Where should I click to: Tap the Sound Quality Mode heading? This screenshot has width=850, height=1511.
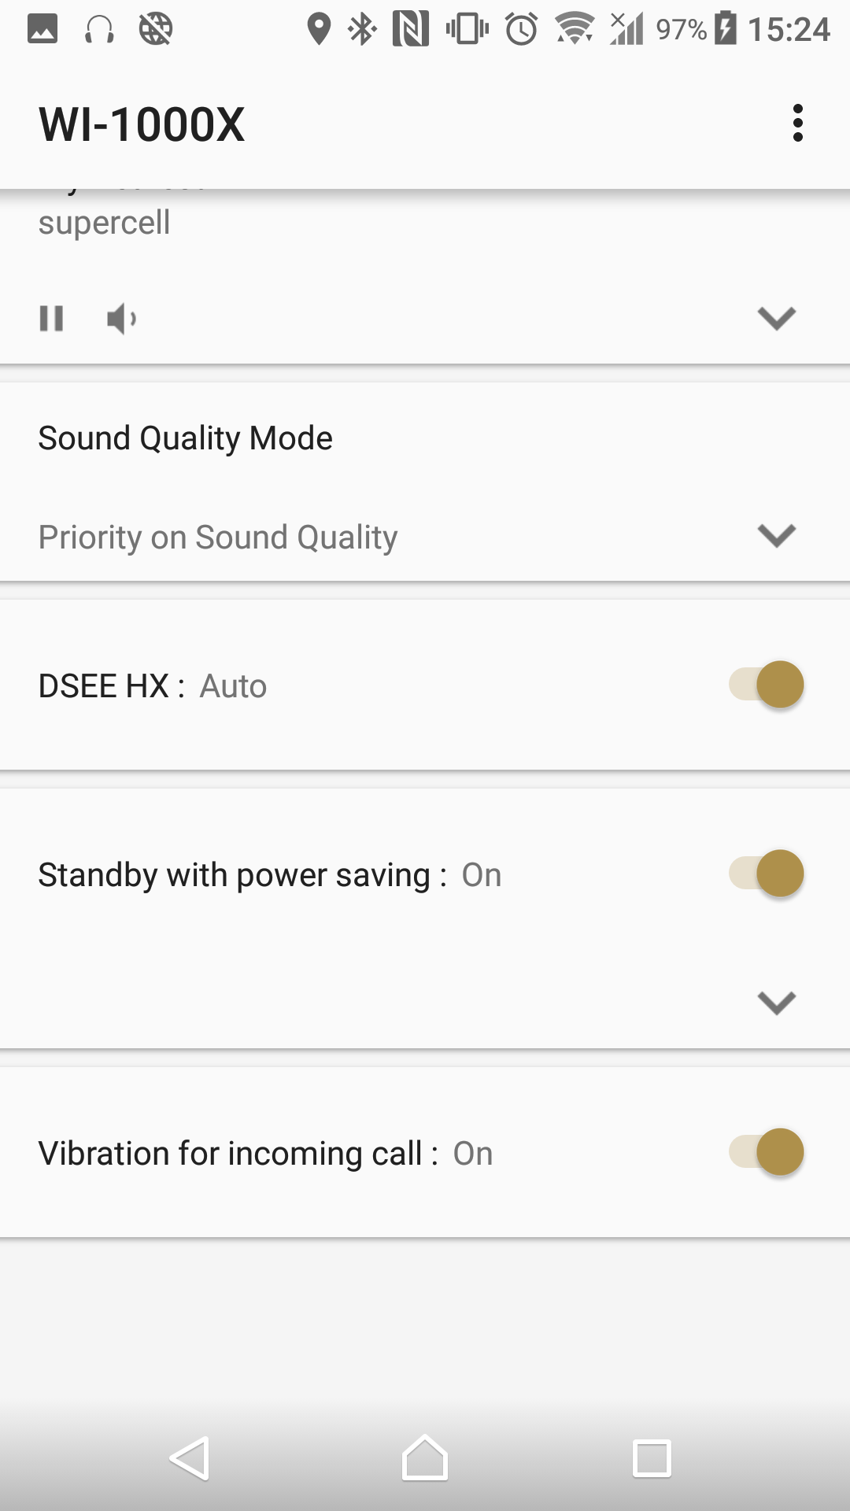(186, 438)
